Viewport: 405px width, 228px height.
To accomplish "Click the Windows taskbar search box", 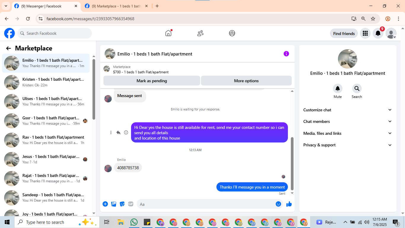I will [56, 222].
